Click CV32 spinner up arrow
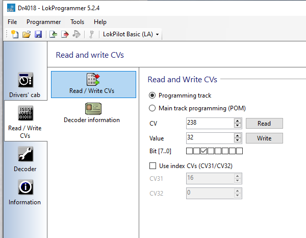This screenshot has width=306, height=238. pos(238,191)
